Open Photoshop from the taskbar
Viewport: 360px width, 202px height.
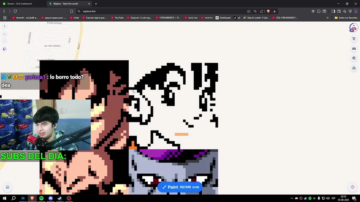(23, 198)
